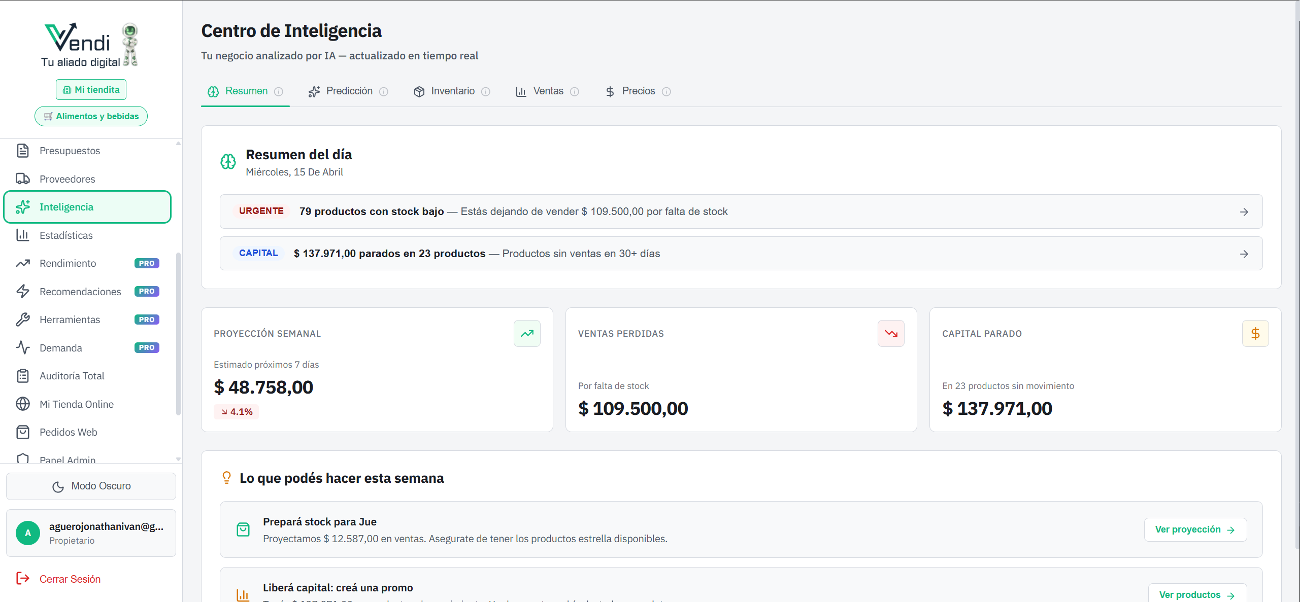Click the green trend icon in Proyección Semanal

point(527,333)
